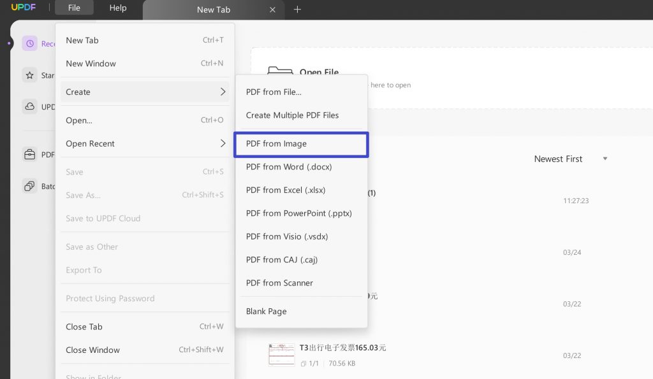This screenshot has height=379, width=653.
Task: Click the UPDF logo in title bar
Action: point(24,8)
